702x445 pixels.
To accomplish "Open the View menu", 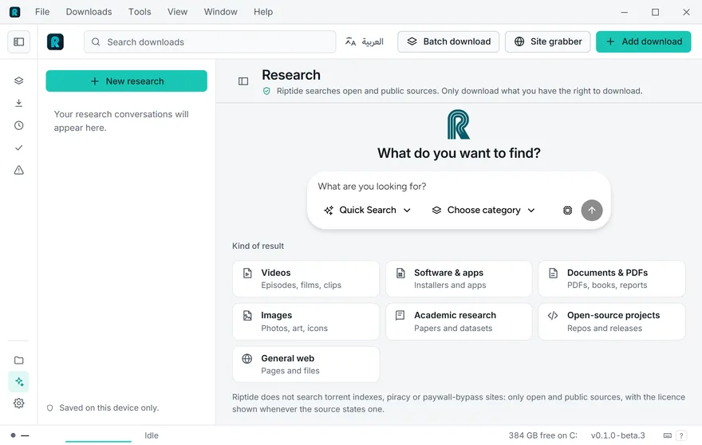I will tap(177, 12).
